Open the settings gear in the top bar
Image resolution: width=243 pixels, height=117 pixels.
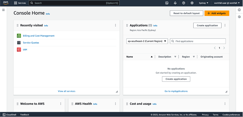(192, 3)
